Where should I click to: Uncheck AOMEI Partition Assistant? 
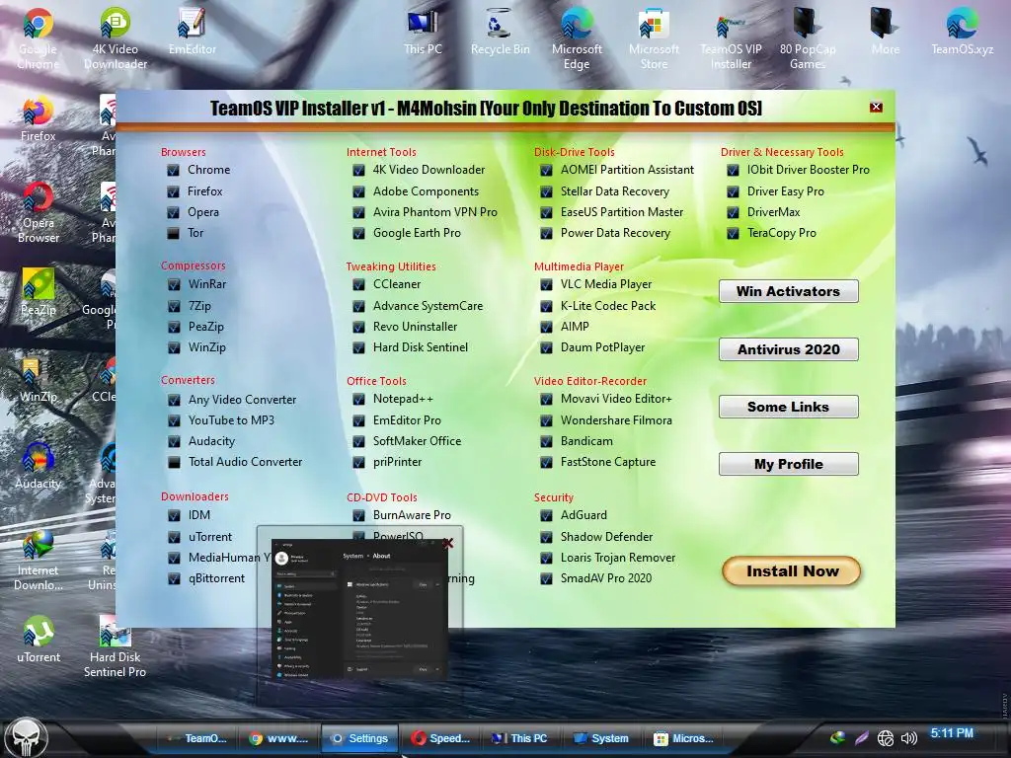[545, 170]
